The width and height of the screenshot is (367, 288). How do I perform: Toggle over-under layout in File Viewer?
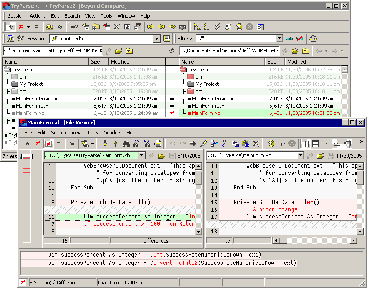(x=316, y=144)
